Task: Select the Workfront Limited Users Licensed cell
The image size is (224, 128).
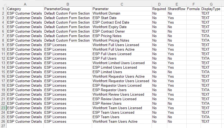Action: pyautogui.click(x=122, y=63)
